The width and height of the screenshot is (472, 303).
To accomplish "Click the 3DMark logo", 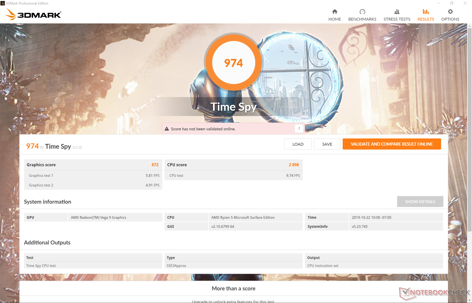I will pyautogui.click(x=33, y=15).
